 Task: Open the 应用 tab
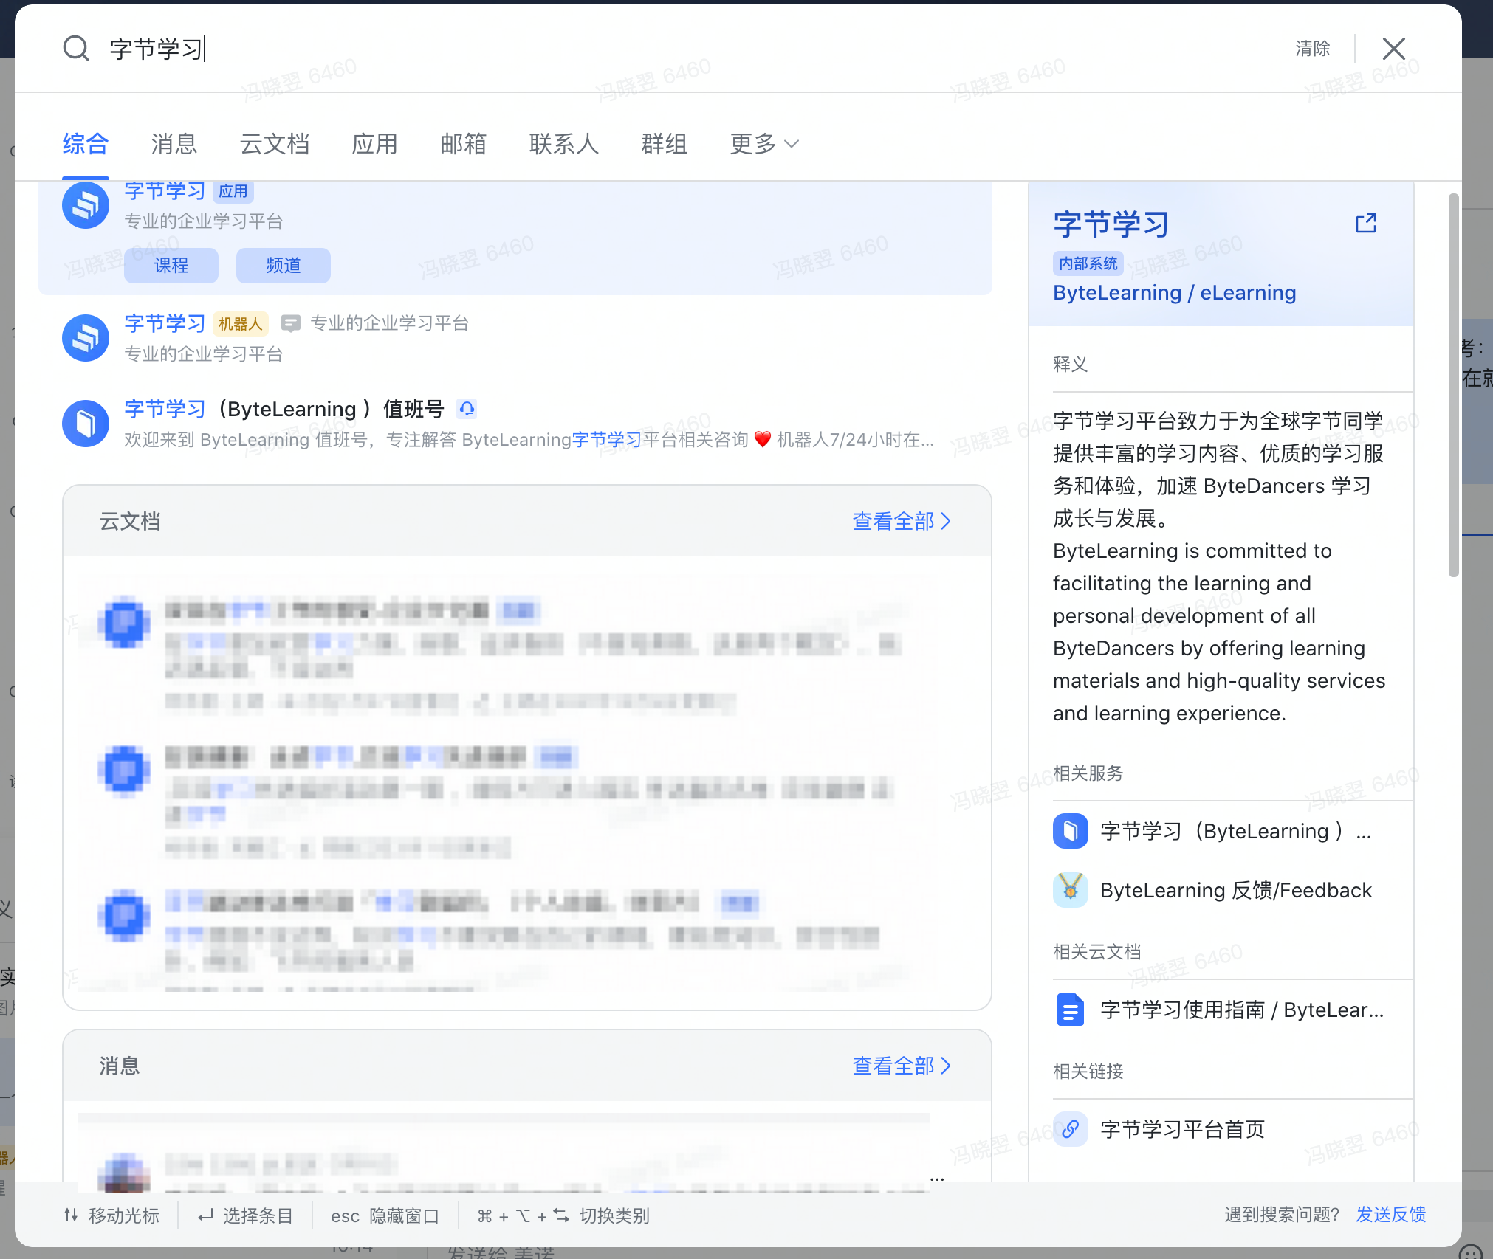(x=375, y=144)
